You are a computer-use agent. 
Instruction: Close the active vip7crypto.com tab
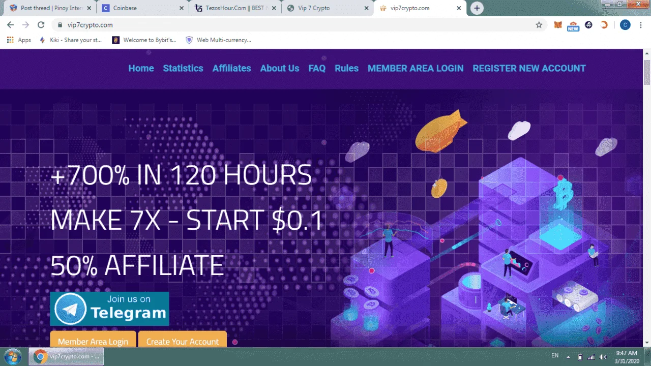click(x=459, y=8)
